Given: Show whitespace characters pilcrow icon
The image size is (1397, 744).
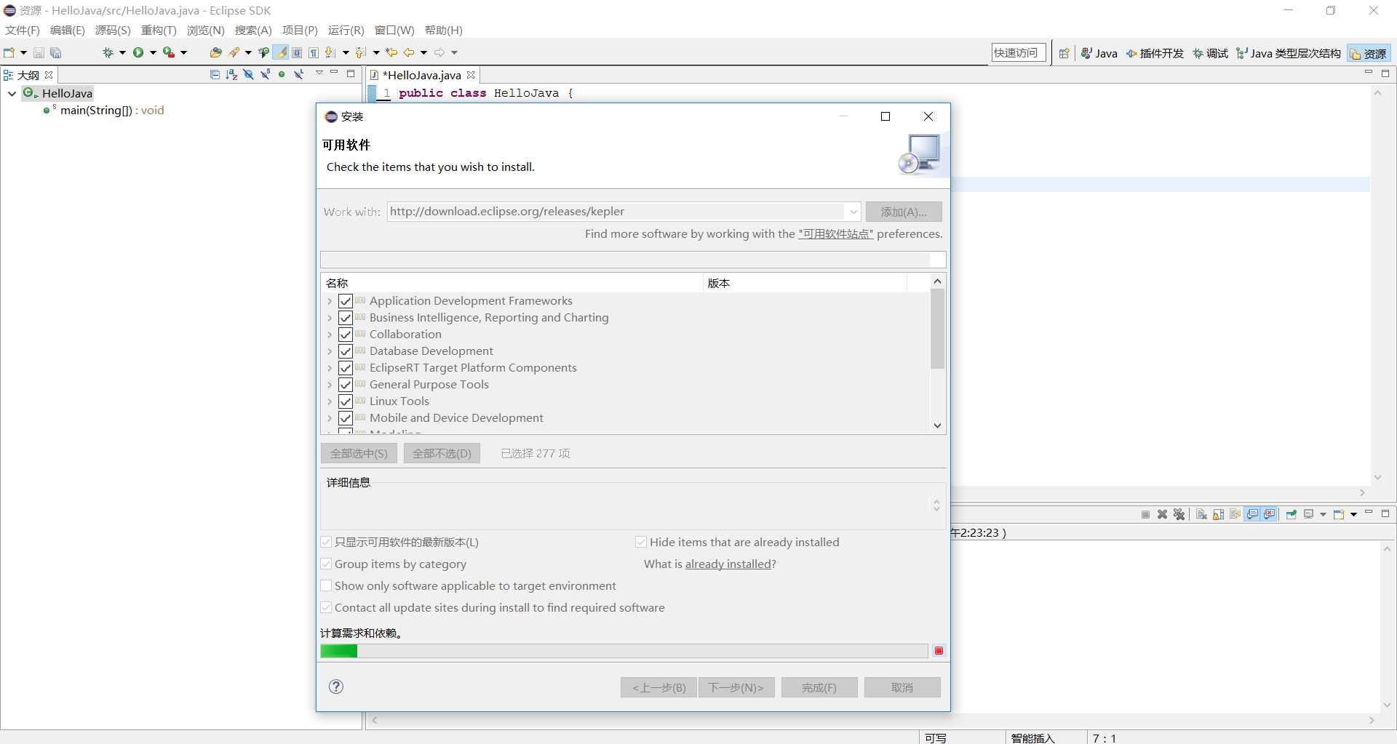Looking at the screenshot, I should tap(314, 52).
